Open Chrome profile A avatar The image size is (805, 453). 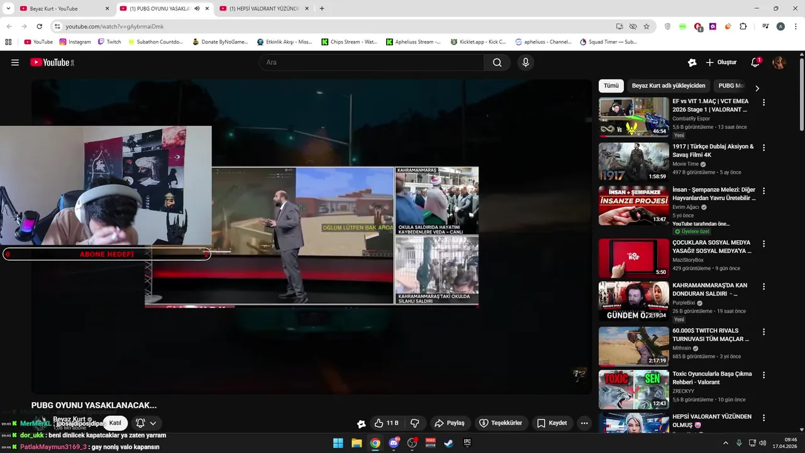[x=780, y=26]
